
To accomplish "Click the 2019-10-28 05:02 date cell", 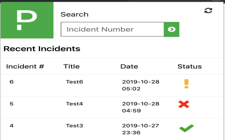I will pyautogui.click(x=140, y=85).
